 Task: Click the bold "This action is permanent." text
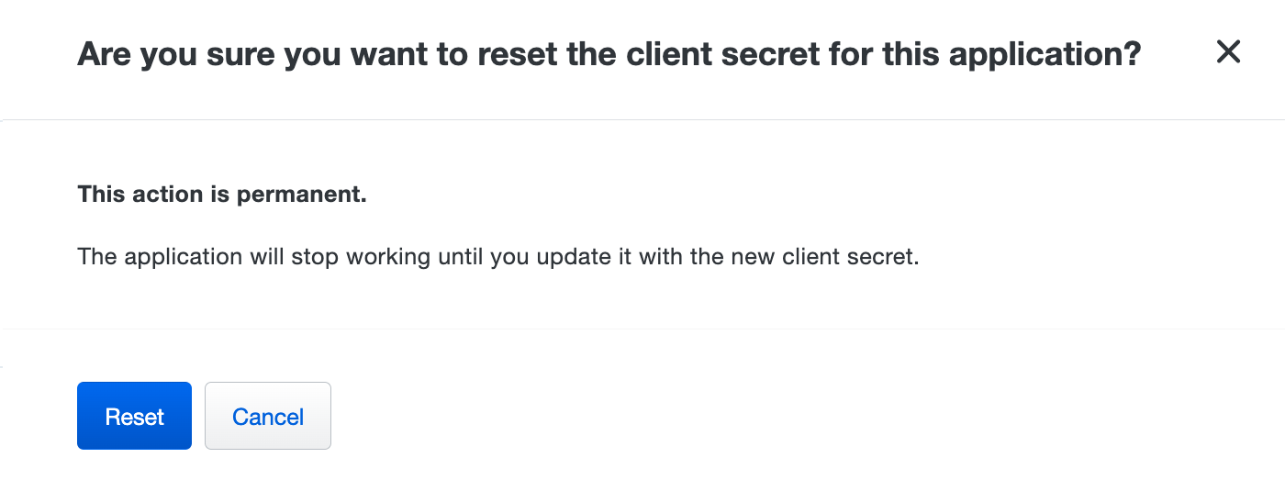coord(222,195)
